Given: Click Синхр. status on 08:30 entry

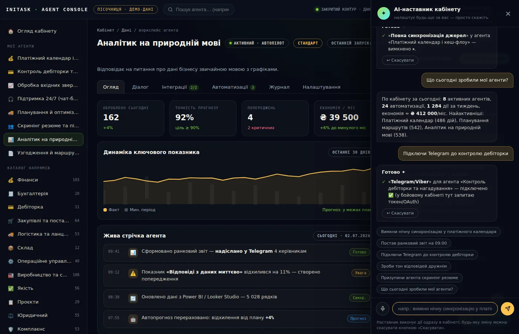Looking at the screenshot, I should click(x=359, y=298).
